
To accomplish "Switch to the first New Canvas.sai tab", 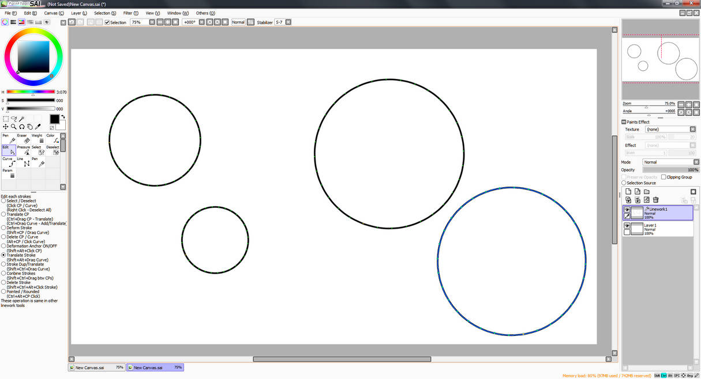I will pos(96,367).
